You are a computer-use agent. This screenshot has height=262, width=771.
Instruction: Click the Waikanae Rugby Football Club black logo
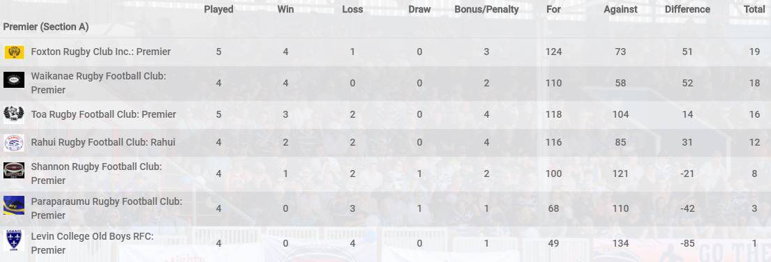(14, 80)
